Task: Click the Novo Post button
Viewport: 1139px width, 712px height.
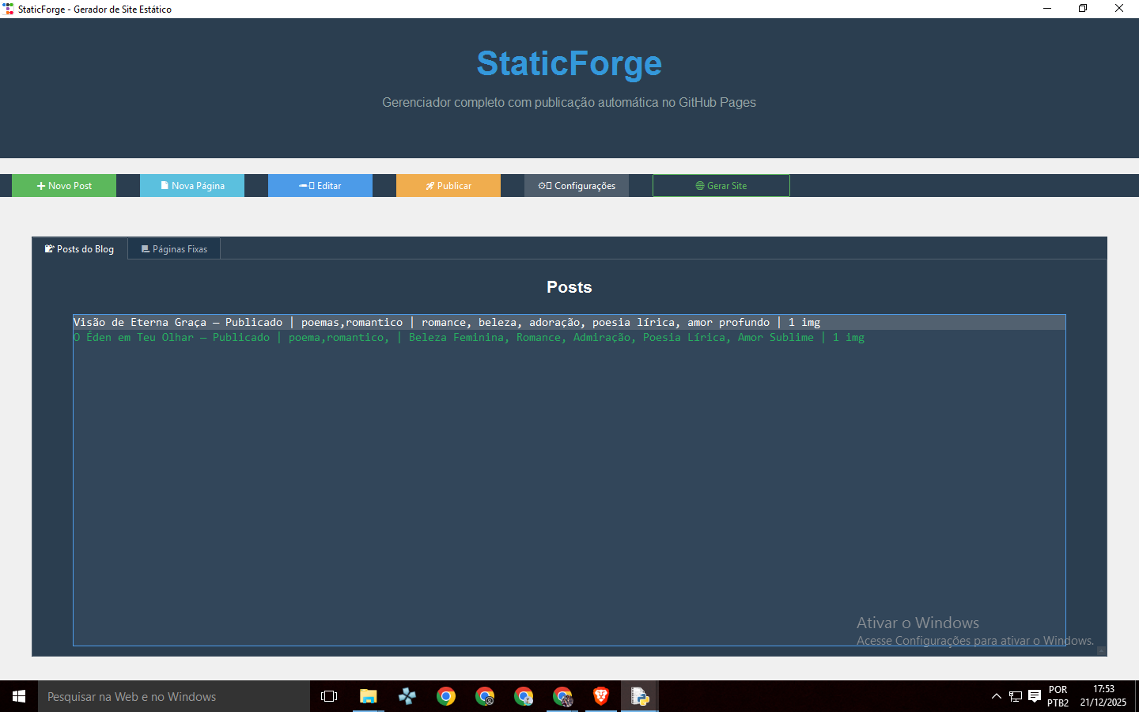Action: click(x=64, y=186)
